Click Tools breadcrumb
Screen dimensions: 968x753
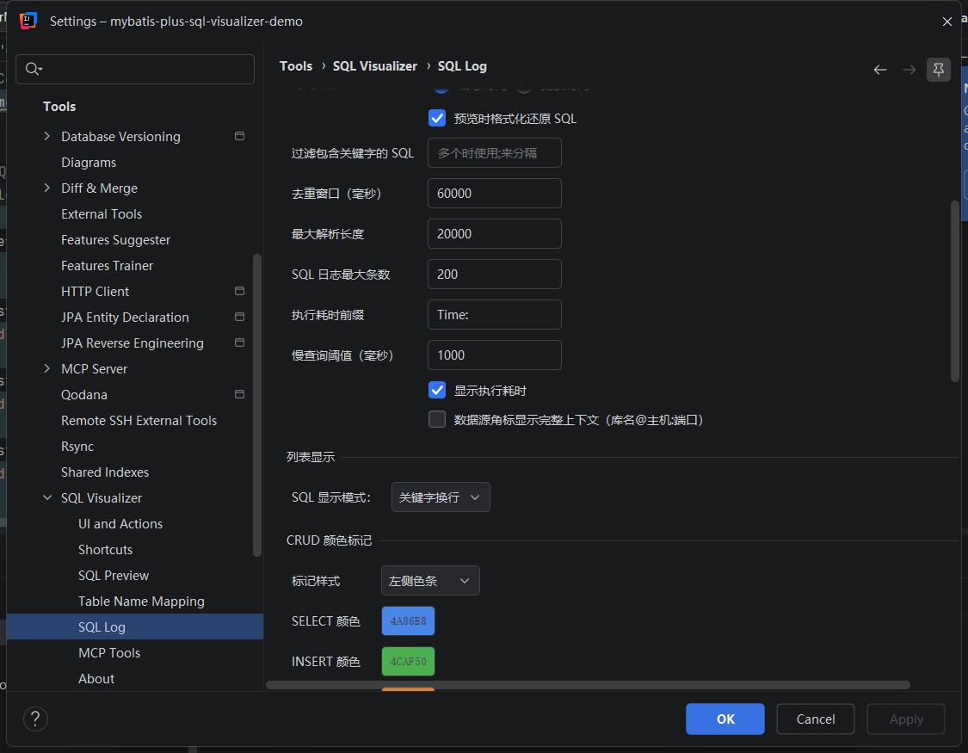pyautogui.click(x=296, y=66)
